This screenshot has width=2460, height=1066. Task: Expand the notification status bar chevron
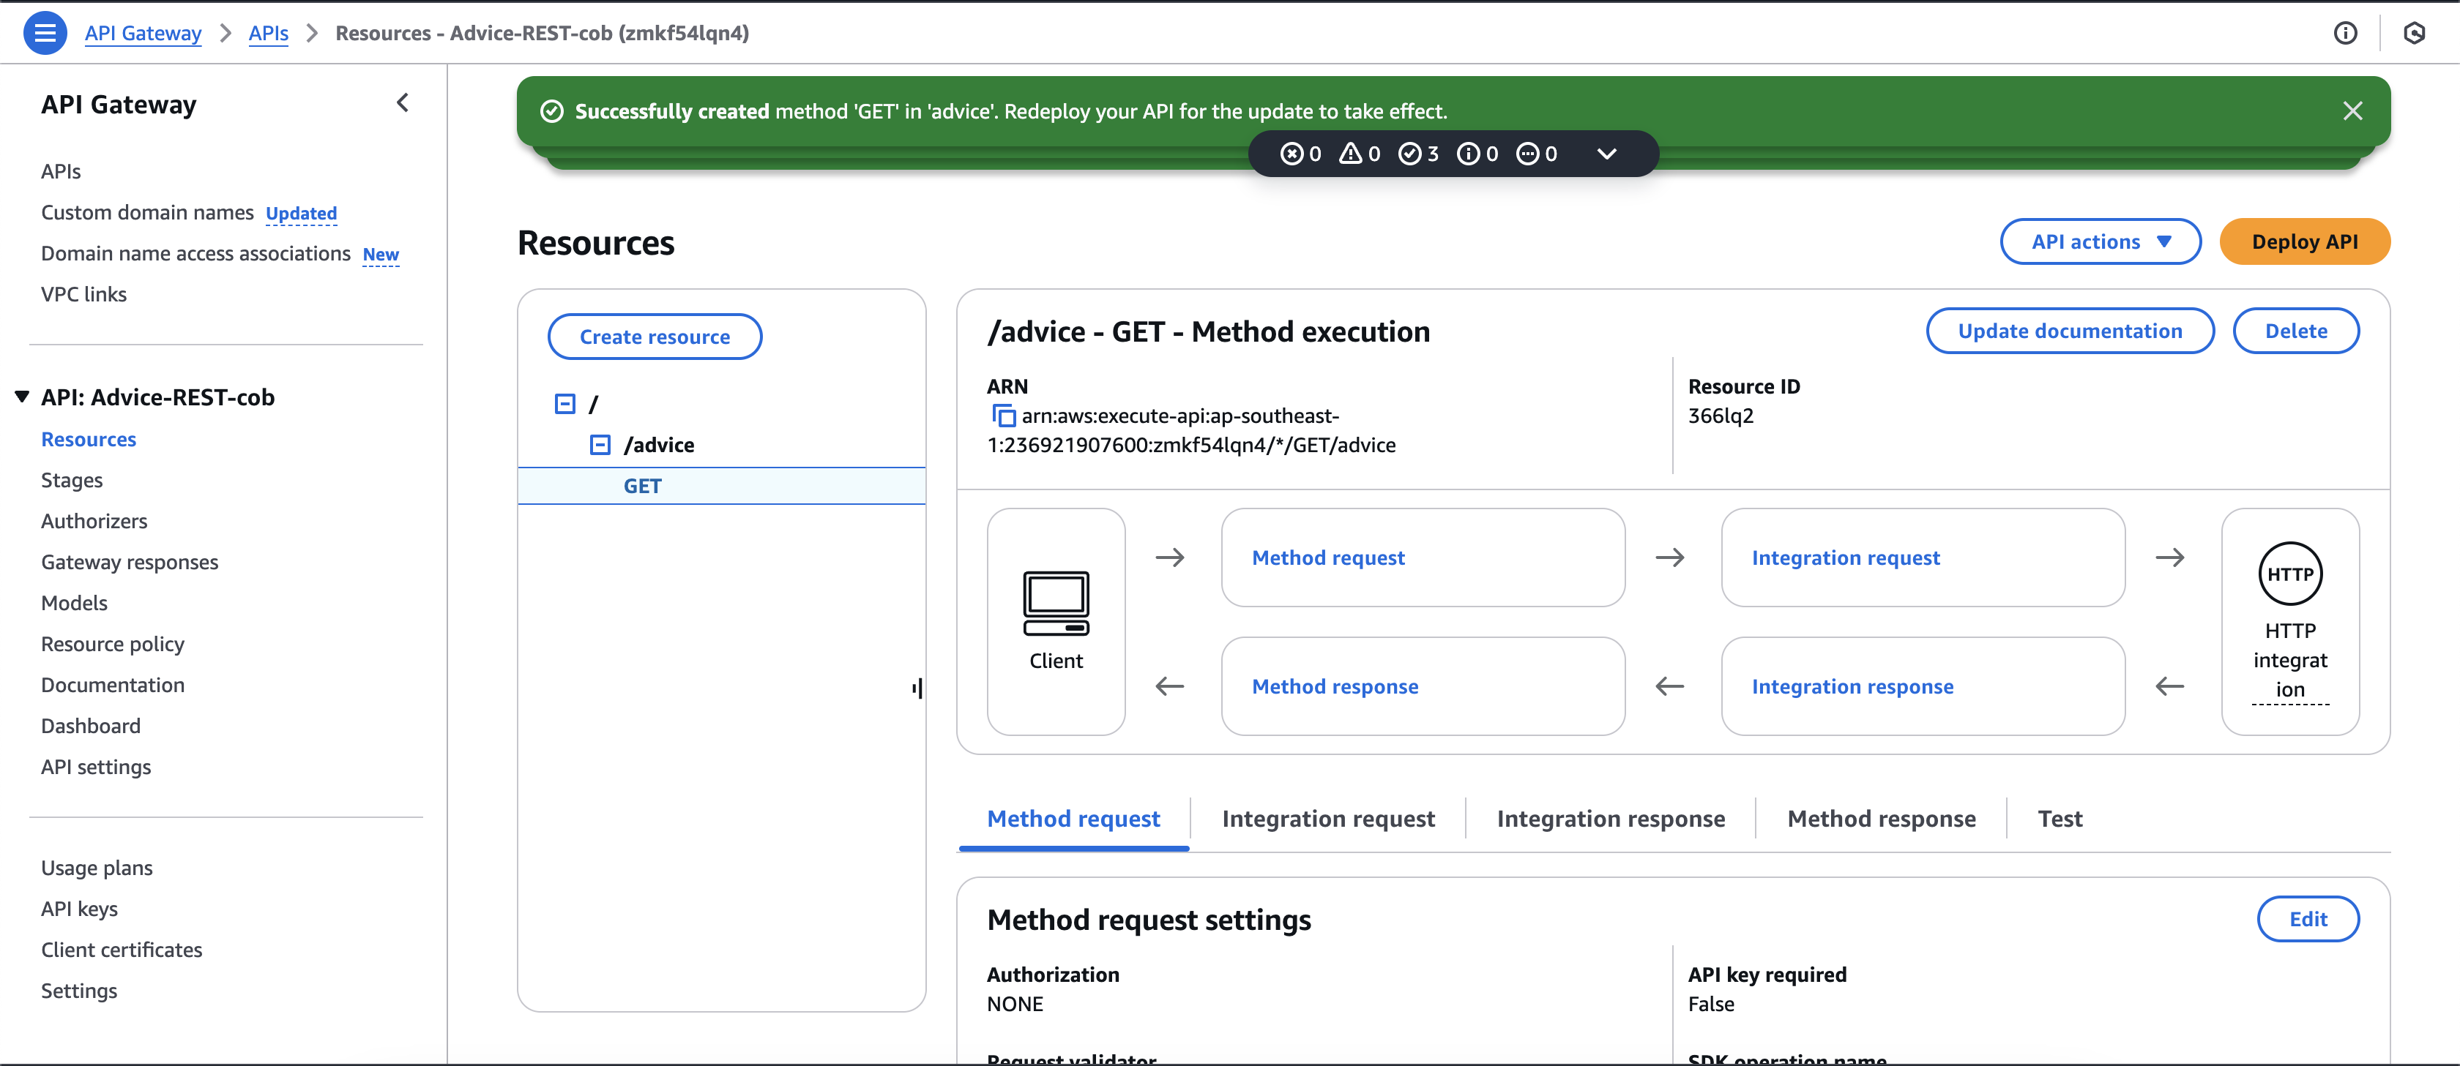(x=1606, y=154)
